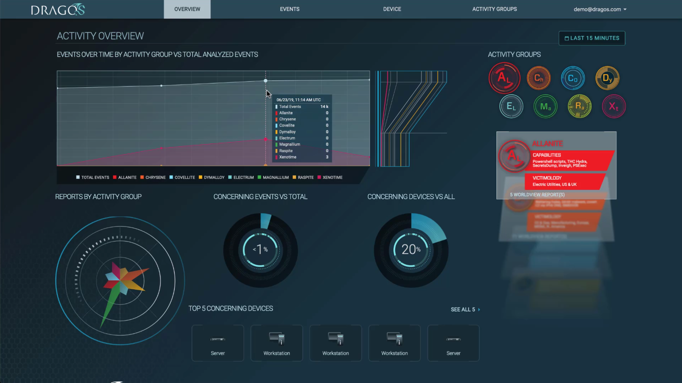Click the Dragos logo
Image resolution: width=682 pixels, height=383 pixels.
(x=58, y=9)
